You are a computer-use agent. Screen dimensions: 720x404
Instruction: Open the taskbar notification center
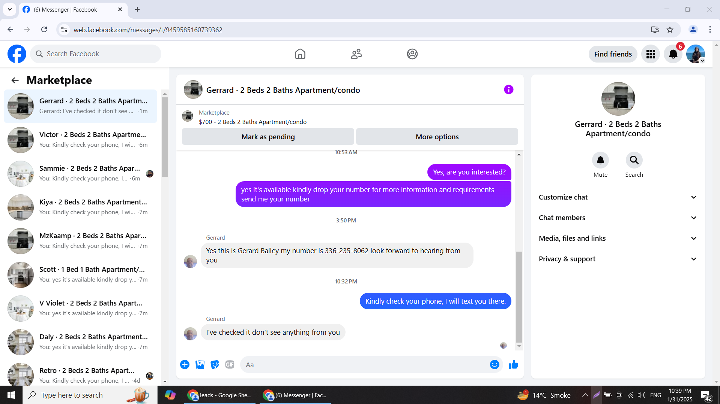706,395
